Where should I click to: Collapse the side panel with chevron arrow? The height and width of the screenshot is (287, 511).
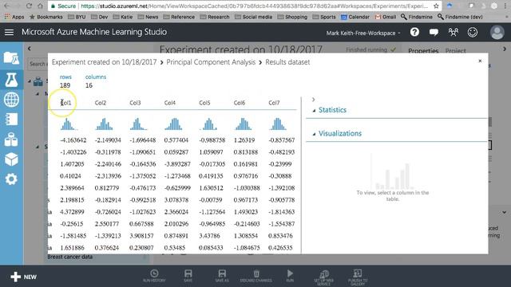[x=313, y=100]
